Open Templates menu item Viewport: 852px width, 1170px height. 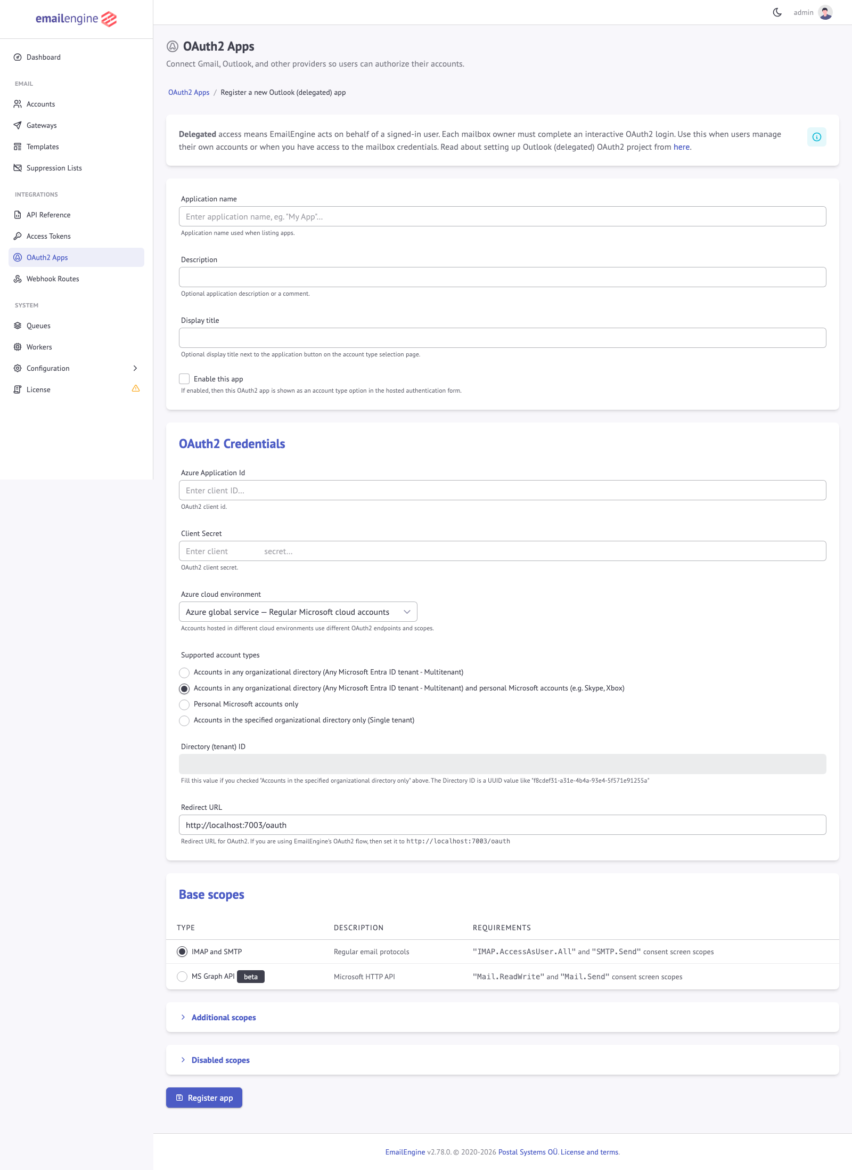(76, 147)
